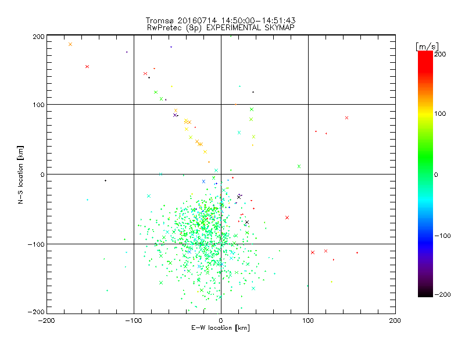Click the y-axis '200' tick label
Viewport: 465px width, 349px height.
[38, 37]
